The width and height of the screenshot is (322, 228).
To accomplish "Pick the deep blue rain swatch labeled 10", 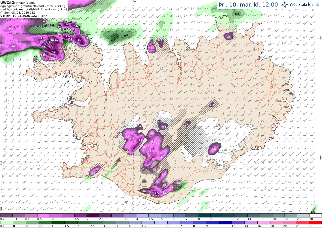I will pyautogui.click(x=225, y=222).
